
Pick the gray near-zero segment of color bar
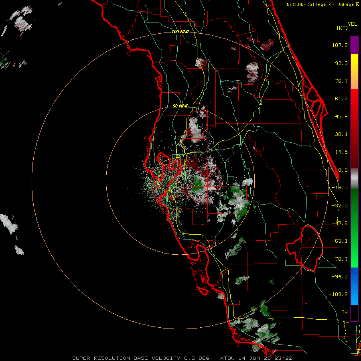tap(354, 178)
